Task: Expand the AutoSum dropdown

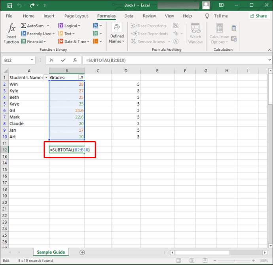Action: (47, 26)
